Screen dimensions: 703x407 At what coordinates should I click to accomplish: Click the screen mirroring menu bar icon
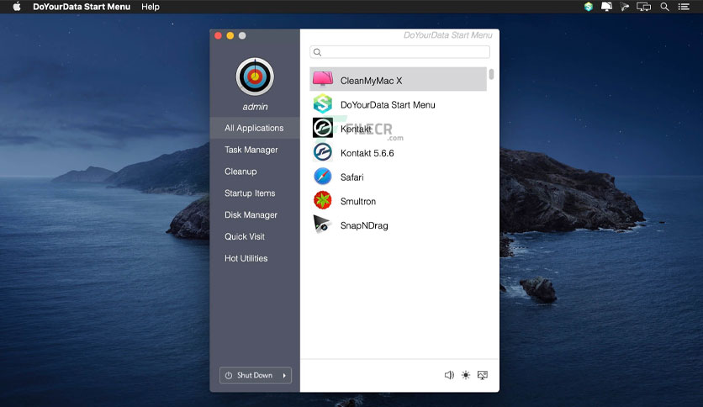pos(644,7)
